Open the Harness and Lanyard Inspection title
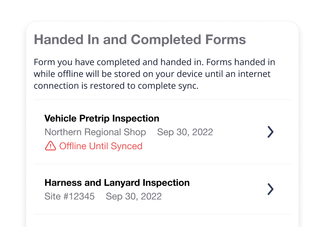325x241 pixels. (117, 183)
